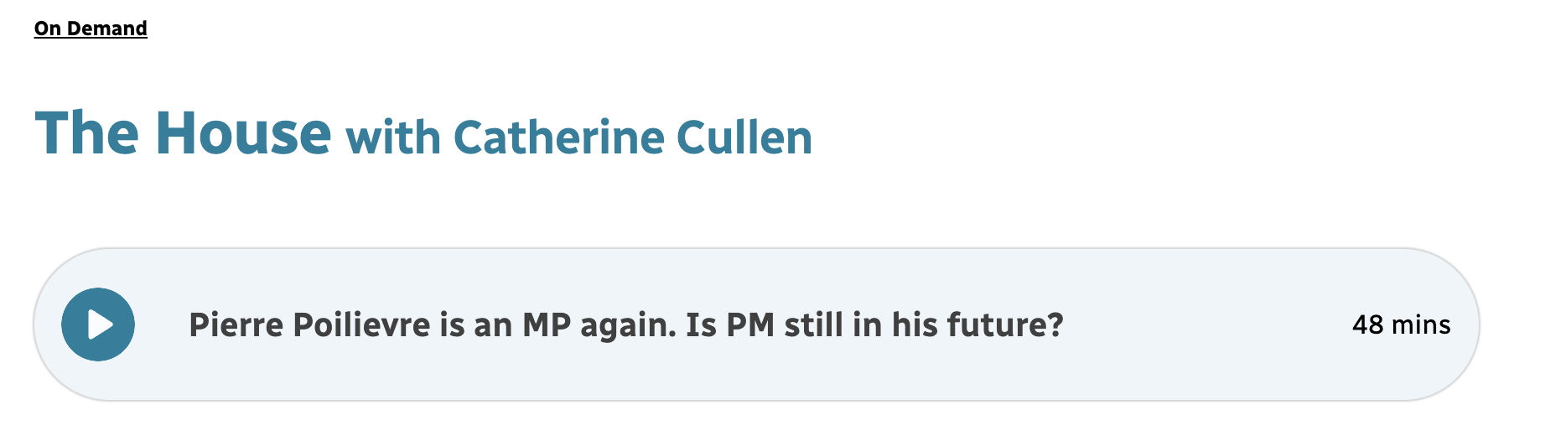Select the 48 mins duration label

(1401, 324)
